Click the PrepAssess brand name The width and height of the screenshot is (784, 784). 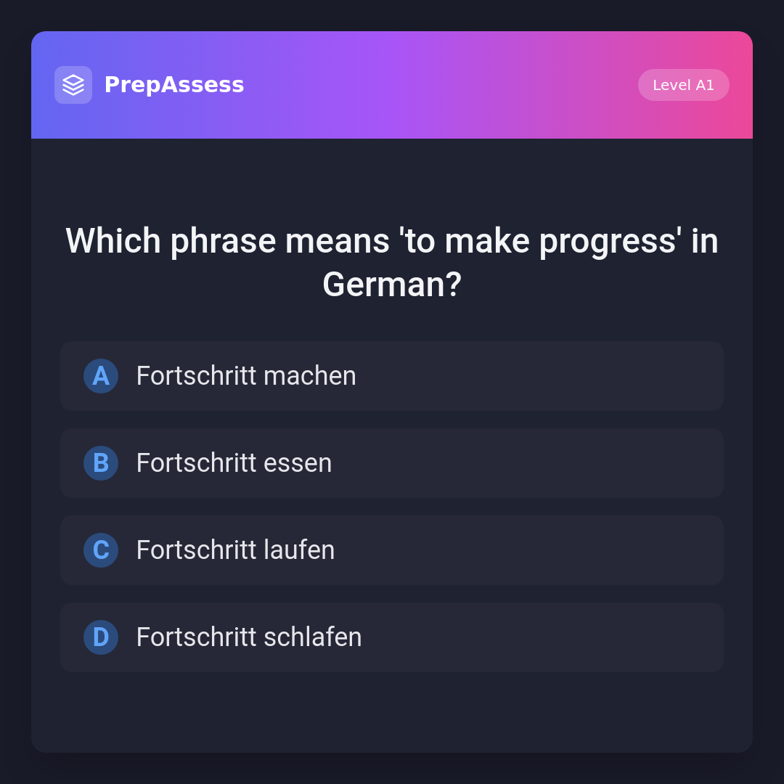click(174, 85)
